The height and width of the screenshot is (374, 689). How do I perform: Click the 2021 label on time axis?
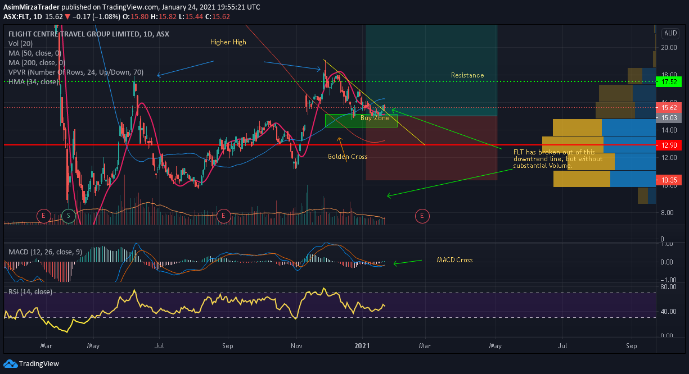point(362,346)
